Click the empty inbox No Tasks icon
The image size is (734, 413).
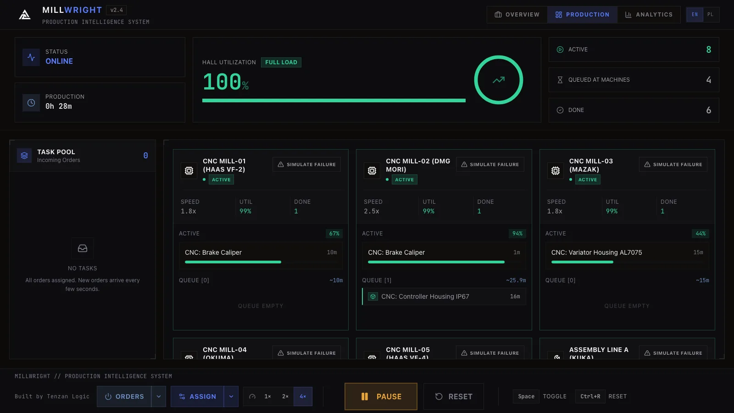point(83,248)
